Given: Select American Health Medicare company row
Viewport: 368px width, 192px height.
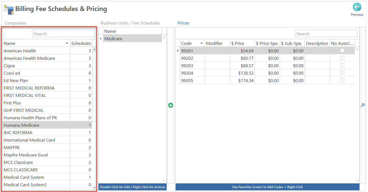Looking at the screenshot, I should pyautogui.click(x=47, y=58).
